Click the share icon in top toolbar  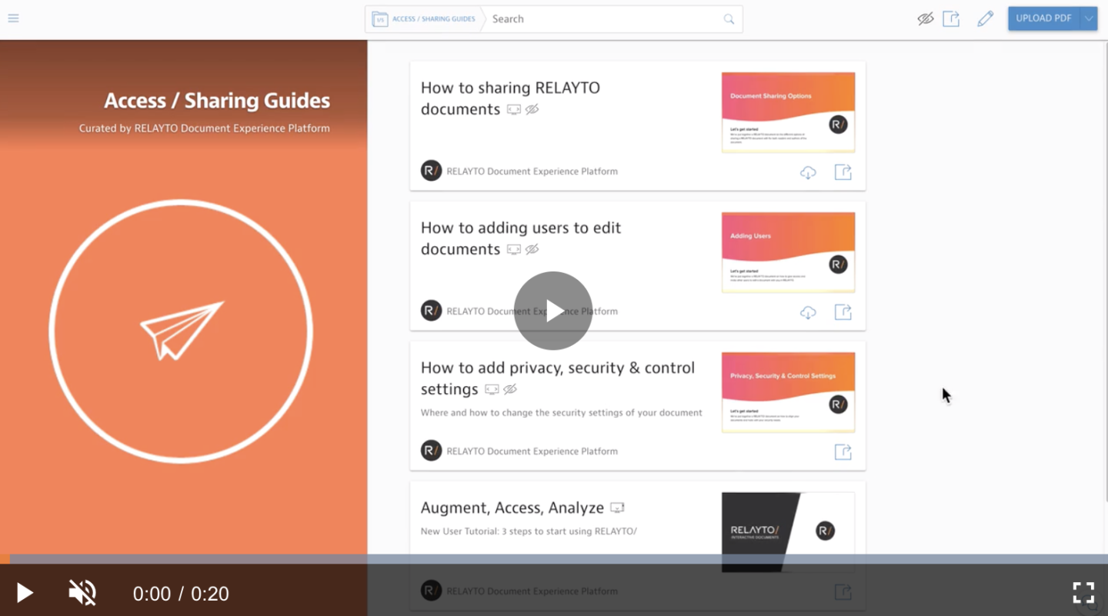pyautogui.click(x=951, y=19)
